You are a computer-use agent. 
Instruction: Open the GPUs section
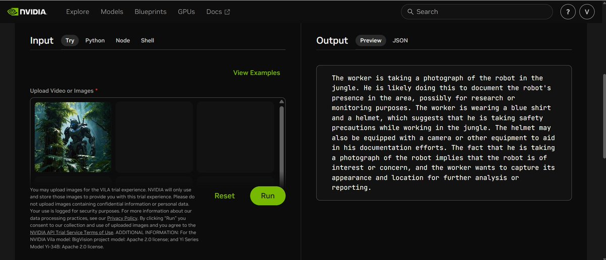click(x=186, y=12)
